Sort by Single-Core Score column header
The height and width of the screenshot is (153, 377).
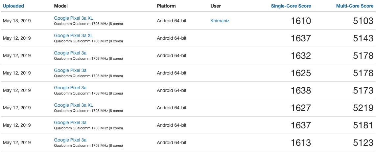291,6
